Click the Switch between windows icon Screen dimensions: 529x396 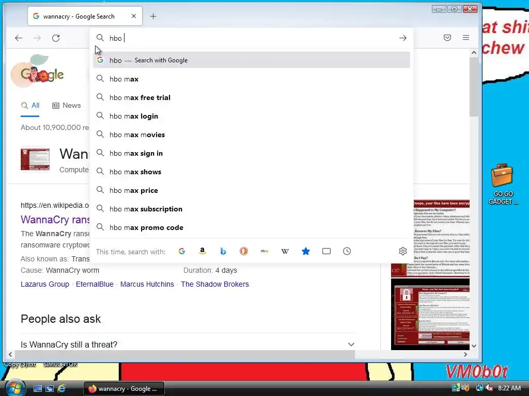click(49, 389)
